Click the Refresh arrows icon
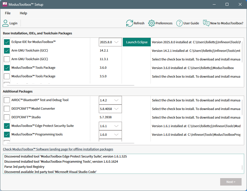The height and width of the screenshot is (191, 247). (x=130, y=23)
